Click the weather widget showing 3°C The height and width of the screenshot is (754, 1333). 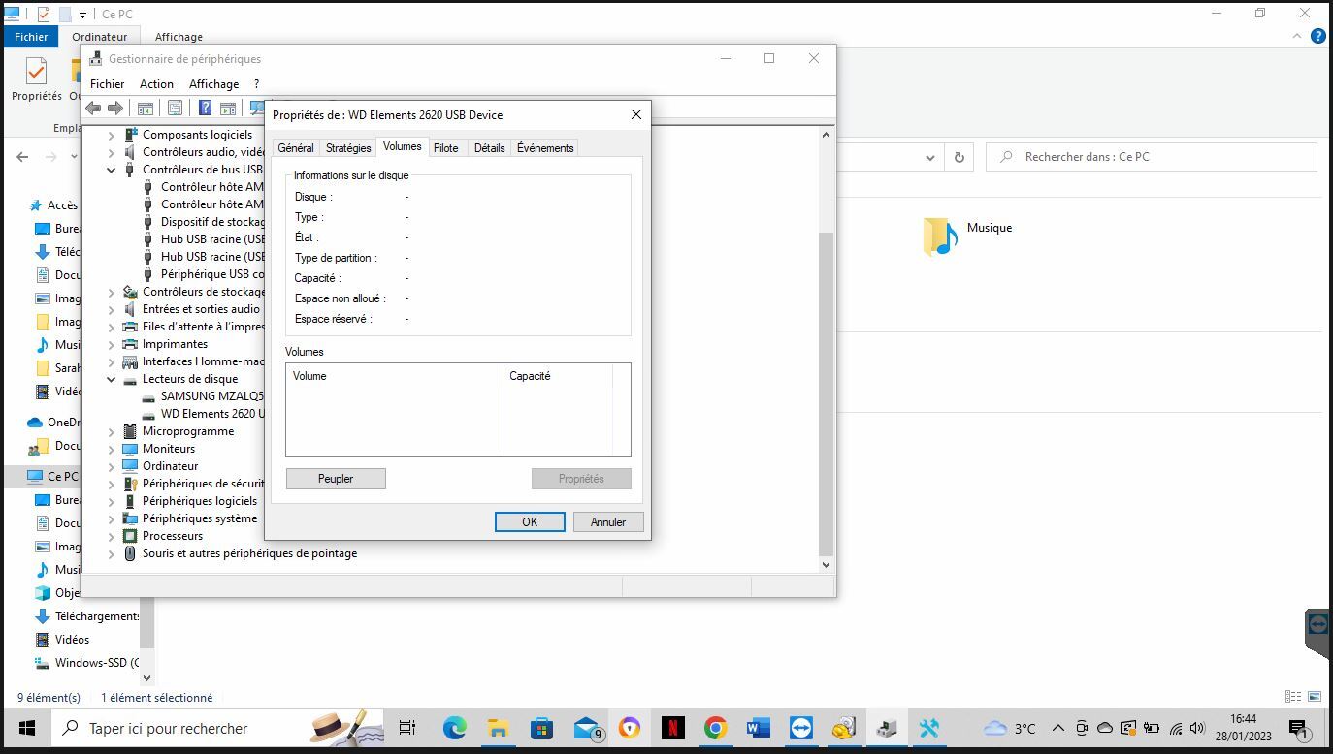point(1009,728)
